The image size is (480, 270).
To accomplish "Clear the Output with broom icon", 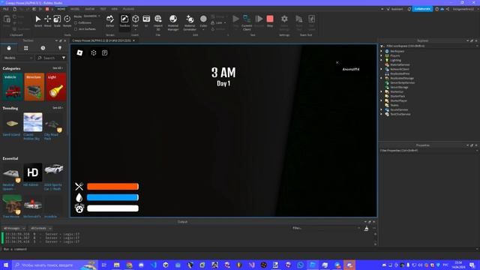I will click(366, 228).
